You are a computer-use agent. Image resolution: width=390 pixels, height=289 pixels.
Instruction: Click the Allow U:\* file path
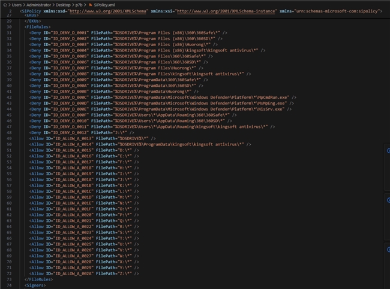[125, 244]
